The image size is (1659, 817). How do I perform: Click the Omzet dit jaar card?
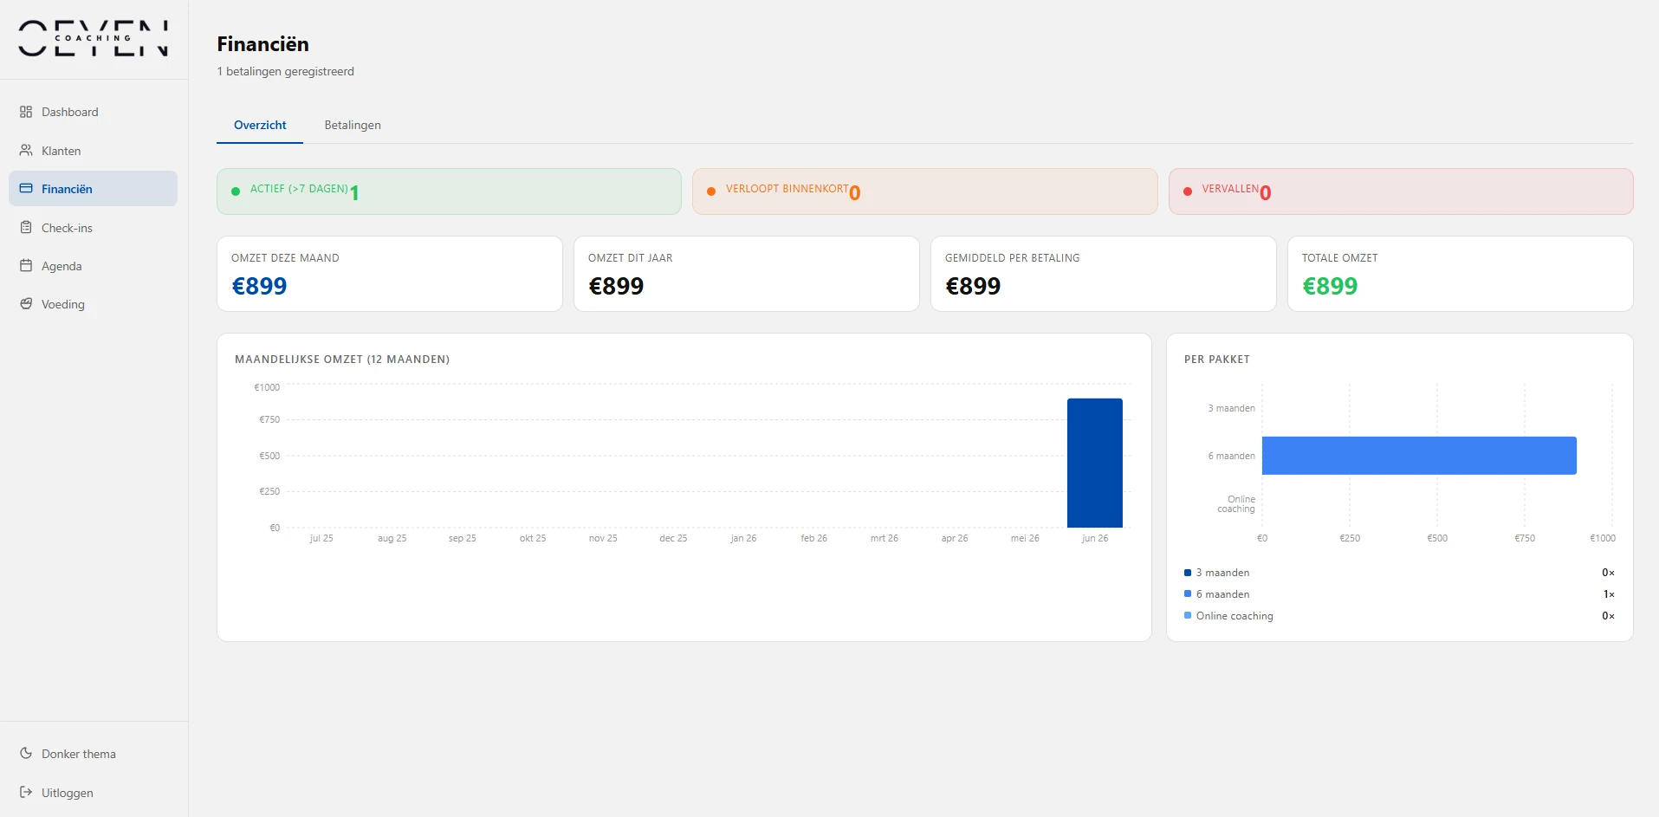coord(747,274)
